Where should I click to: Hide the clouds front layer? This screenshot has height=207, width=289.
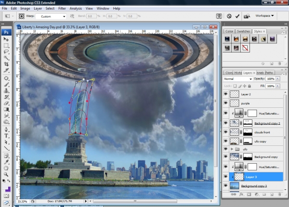(x=225, y=132)
